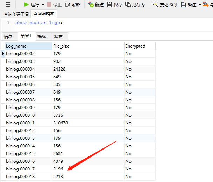213x182 pixels.
Task: Select the binlog.000014 cell
Action: pos(29,146)
